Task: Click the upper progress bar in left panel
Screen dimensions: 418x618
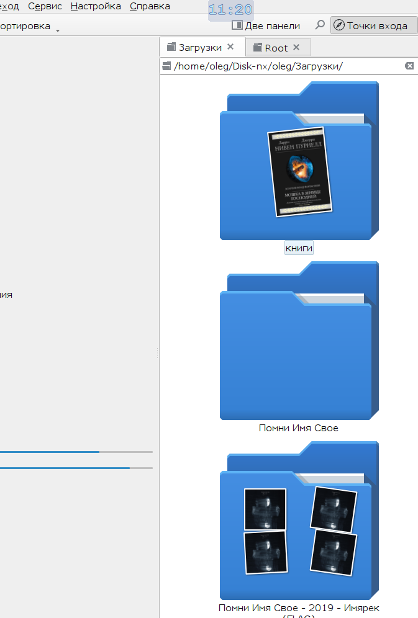Action: pos(76,452)
